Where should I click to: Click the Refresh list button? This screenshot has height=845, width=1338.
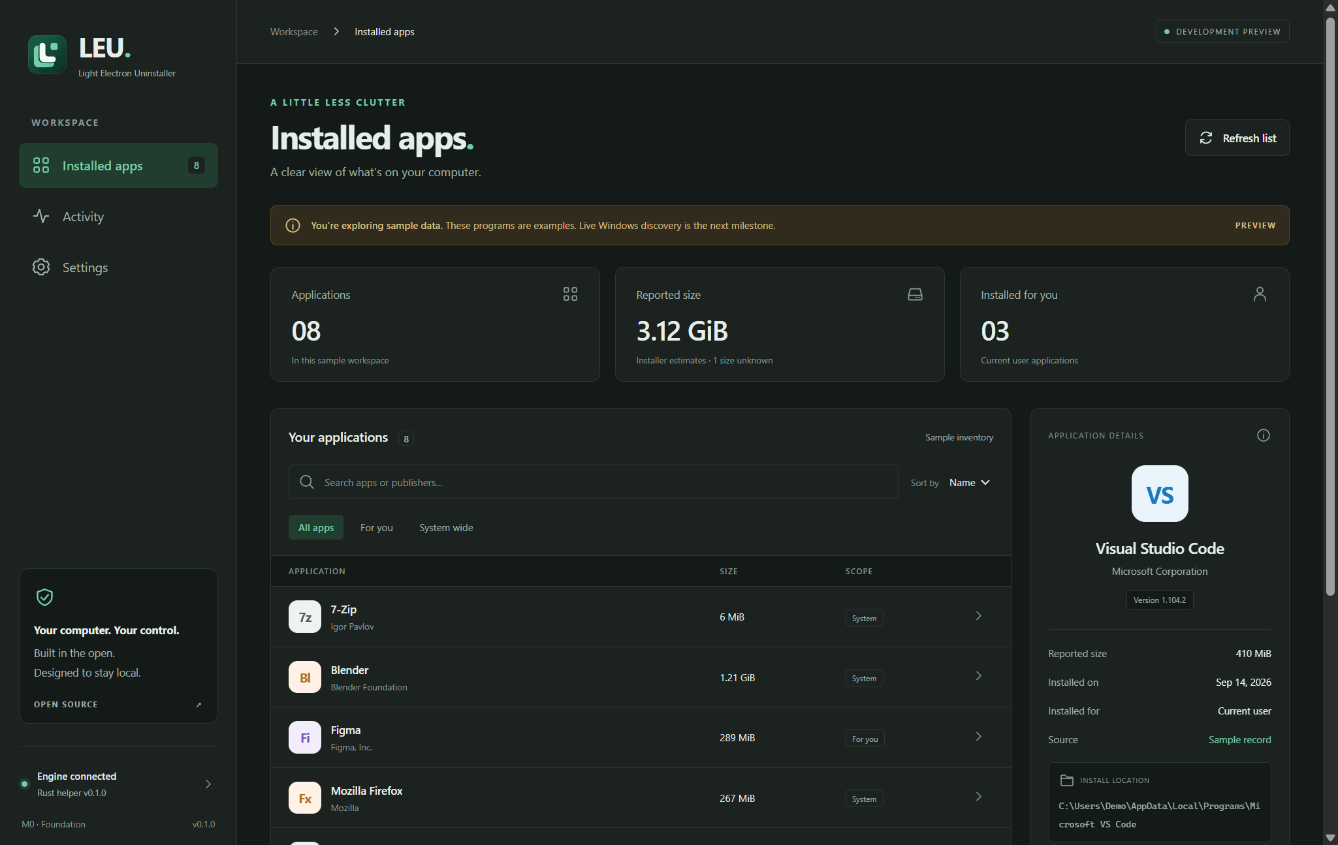(1237, 138)
